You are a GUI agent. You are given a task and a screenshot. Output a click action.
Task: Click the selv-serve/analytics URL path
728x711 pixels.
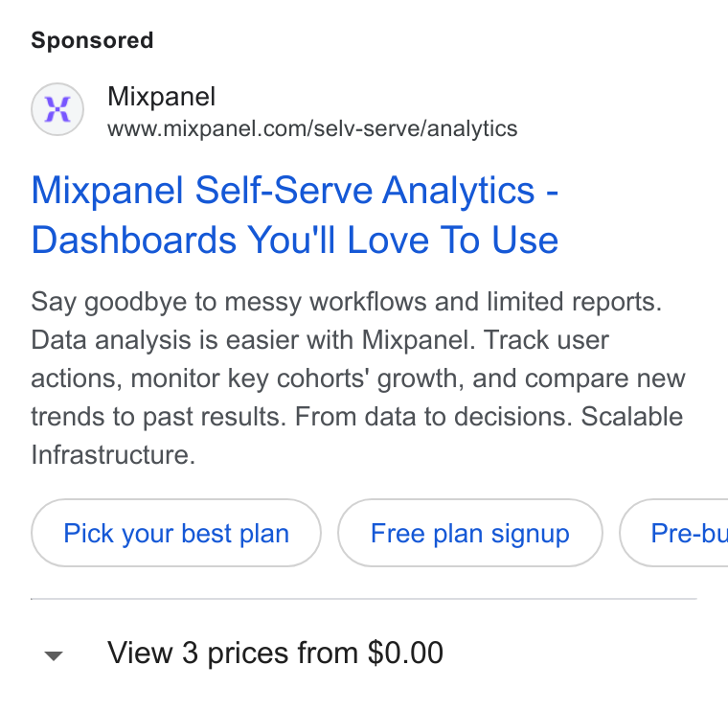coord(416,128)
